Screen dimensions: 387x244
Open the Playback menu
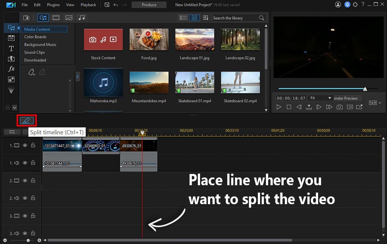pos(88,5)
